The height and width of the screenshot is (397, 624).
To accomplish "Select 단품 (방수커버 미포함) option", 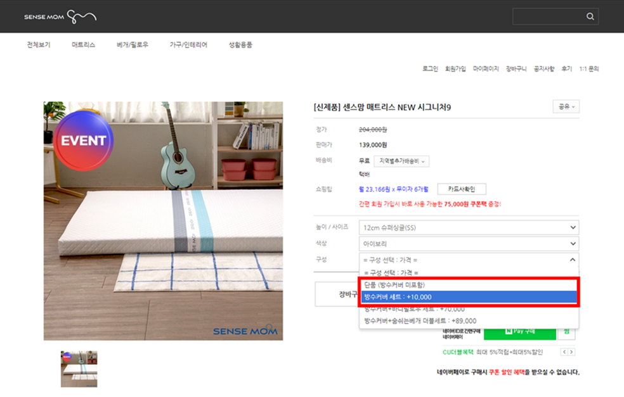I will point(469,285).
